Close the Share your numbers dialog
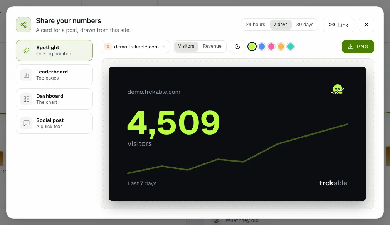Screen dimensions: 390x225 click(366, 25)
